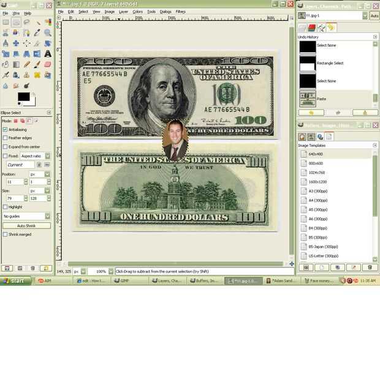Viewport: 380px width, 371px height.
Task: Select the Alignment tool in toolbox
Action: [x=26, y=44]
